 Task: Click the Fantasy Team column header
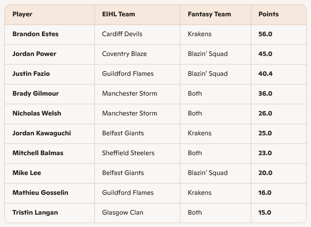pyautogui.click(x=209, y=14)
